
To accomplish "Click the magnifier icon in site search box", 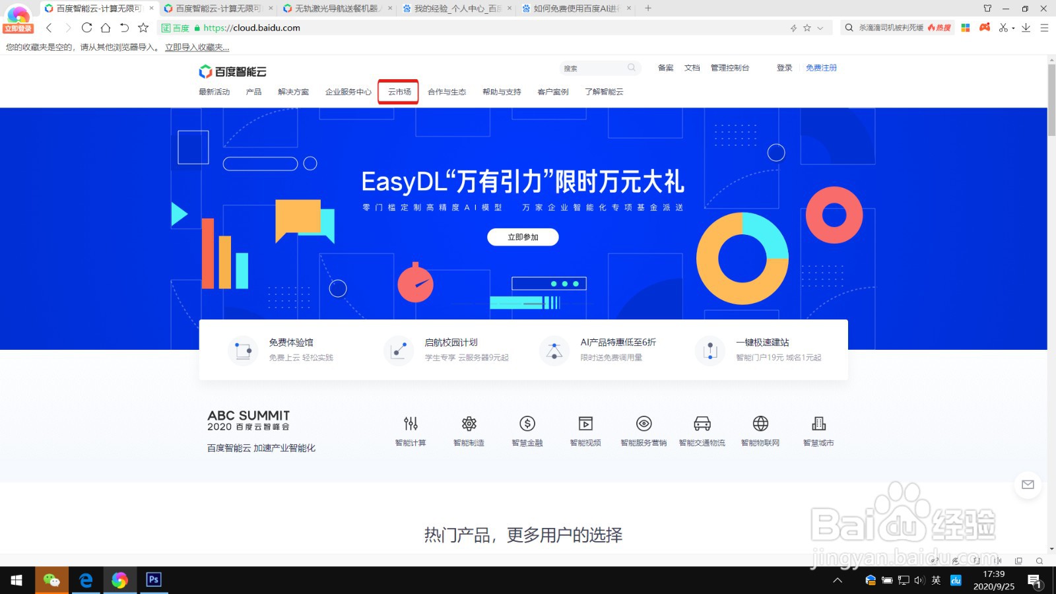I will pos(632,67).
